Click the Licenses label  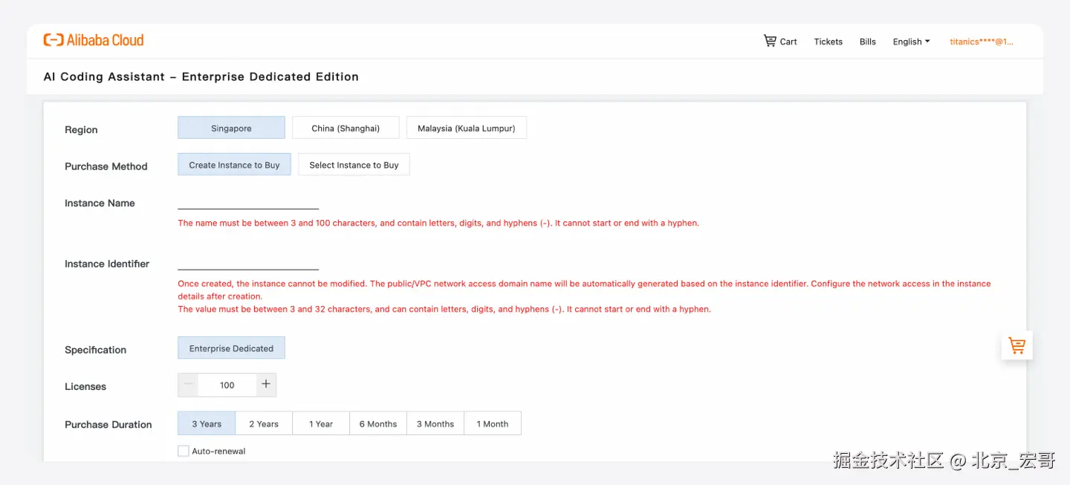tap(85, 386)
